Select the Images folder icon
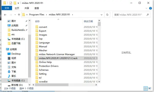 (37, 35)
